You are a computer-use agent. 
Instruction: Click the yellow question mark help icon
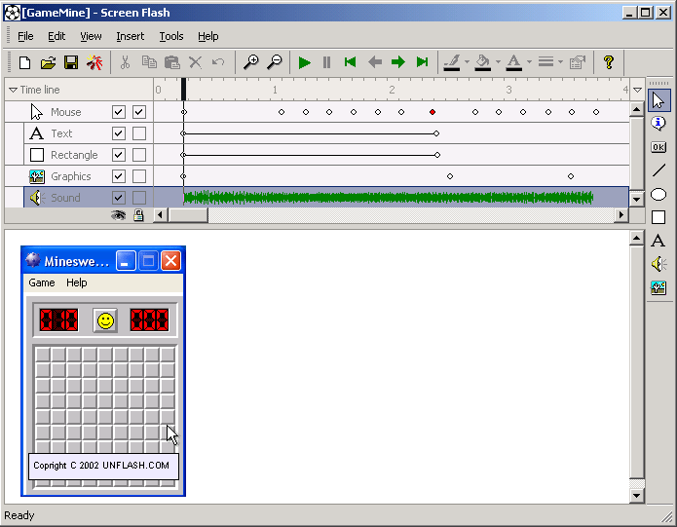coord(609,62)
